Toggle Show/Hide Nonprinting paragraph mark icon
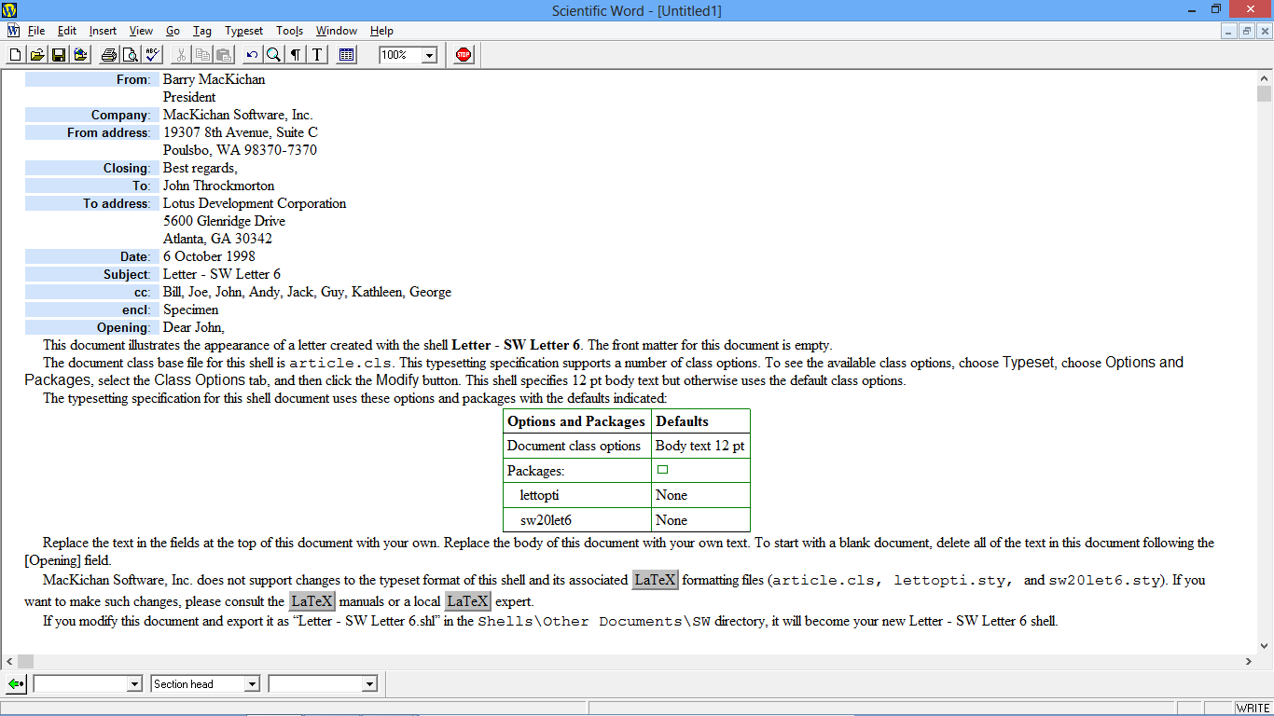The image size is (1274, 716). point(296,55)
